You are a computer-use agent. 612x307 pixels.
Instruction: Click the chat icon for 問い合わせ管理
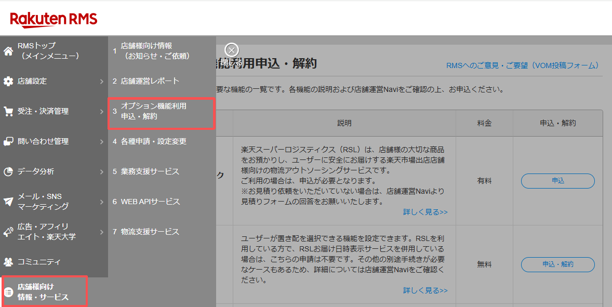click(x=8, y=142)
